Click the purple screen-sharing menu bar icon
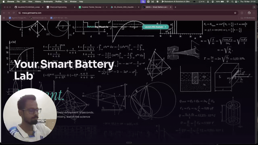 click(x=143, y=2)
